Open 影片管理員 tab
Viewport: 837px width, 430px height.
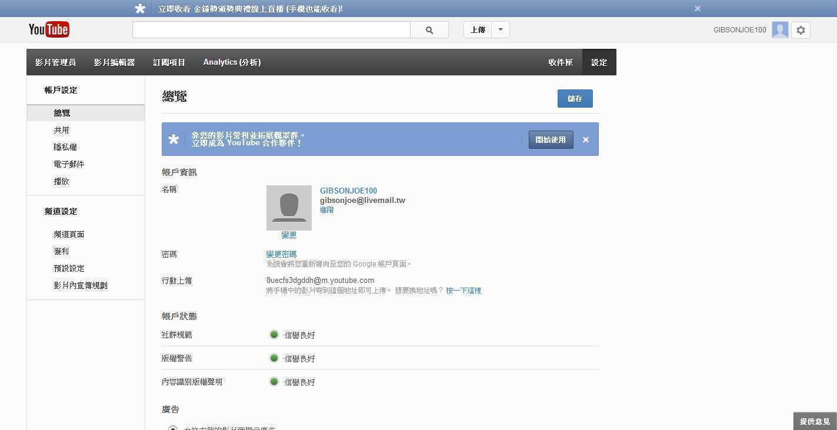(x=55, y=62)
